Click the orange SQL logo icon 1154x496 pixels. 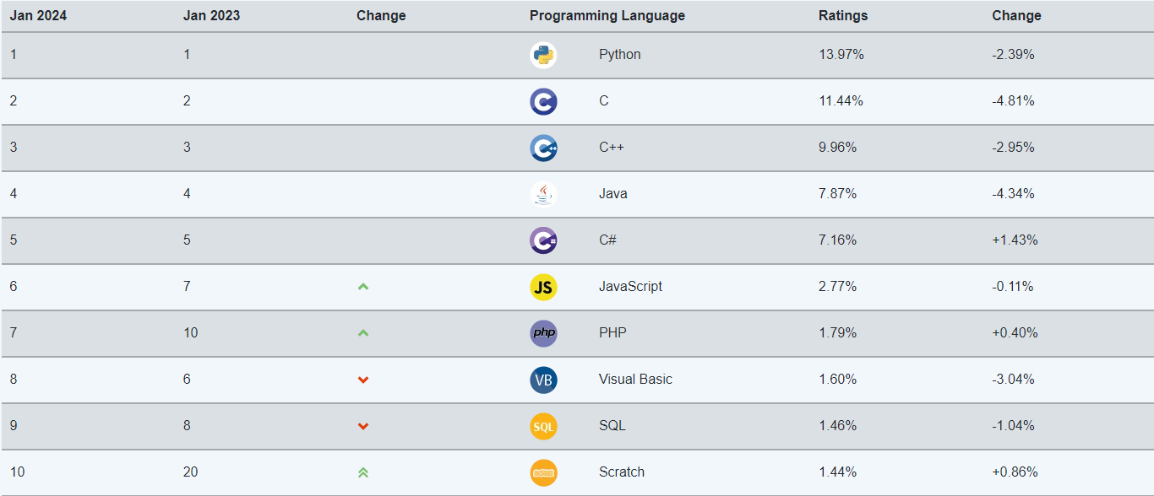click(x=543, y=427)
